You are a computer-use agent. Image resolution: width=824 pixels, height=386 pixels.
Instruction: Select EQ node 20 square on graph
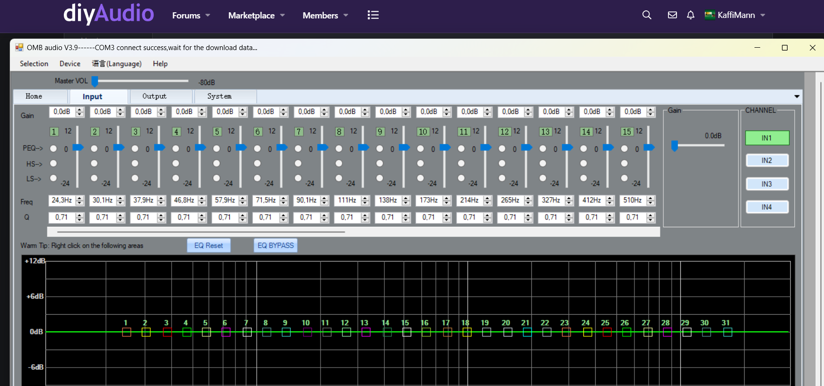(508, 332)
